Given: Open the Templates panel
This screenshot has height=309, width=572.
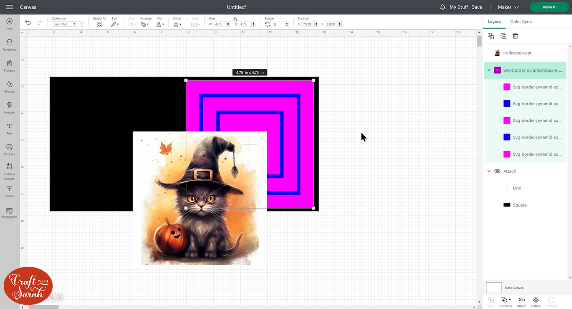Looking at the screenshot, I should [9, 45].
